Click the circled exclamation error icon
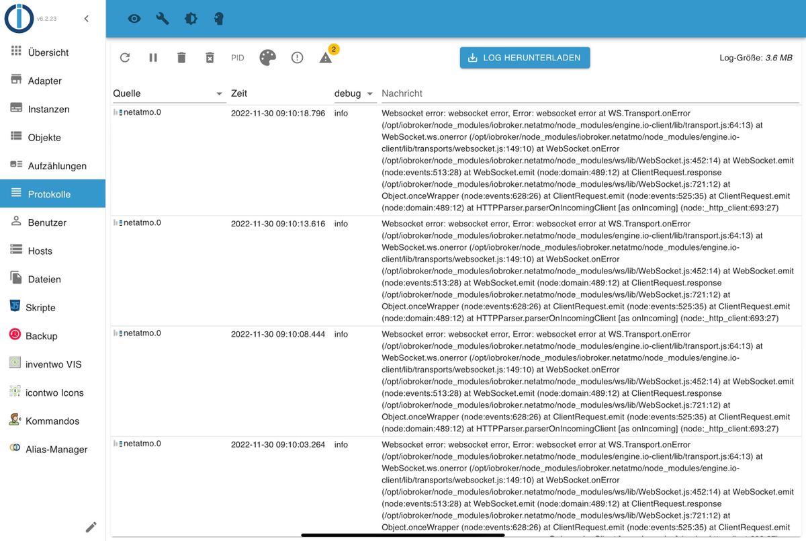 click(298, 58)
